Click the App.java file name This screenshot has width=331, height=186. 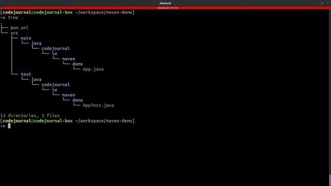[x=93, y=69]
